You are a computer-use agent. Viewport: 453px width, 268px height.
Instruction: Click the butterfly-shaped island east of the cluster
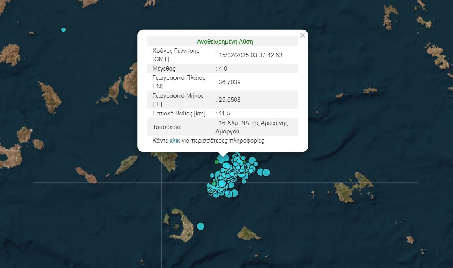(x=353, y=187)
